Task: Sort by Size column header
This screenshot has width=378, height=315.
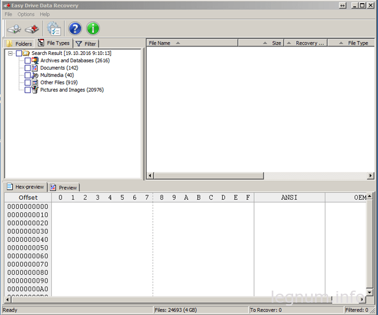Action: point(261,43)
